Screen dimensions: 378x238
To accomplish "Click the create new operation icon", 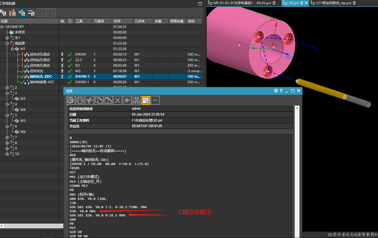I will pos(41,13).
